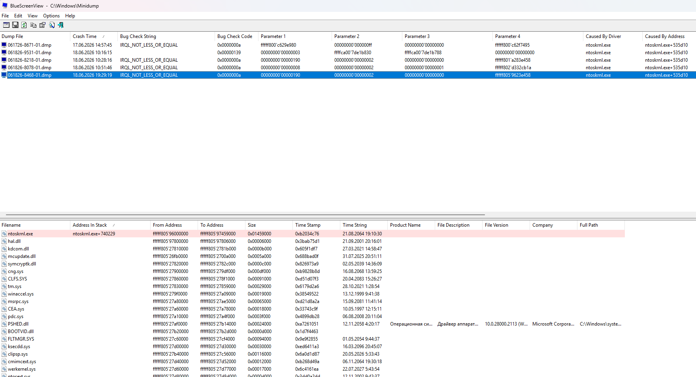Select ntoskrnl.exe in the driver list
The image size is (696, 377).
(x=20, y=234)
